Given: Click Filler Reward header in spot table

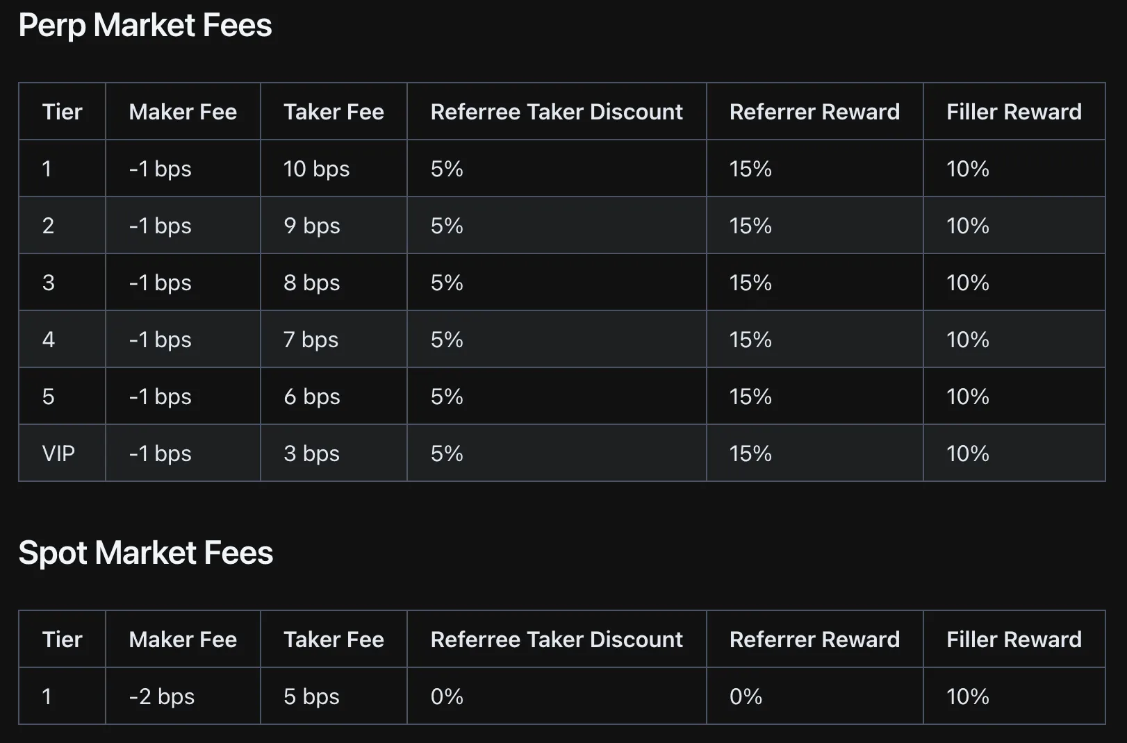Looking at the screenshot, I should click(1014, 640).
